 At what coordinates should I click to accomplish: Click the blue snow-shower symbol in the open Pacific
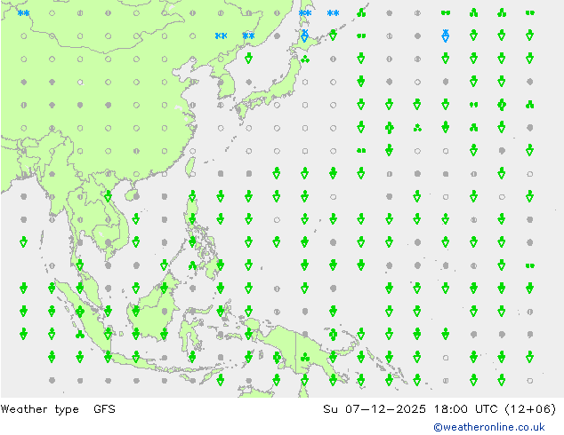click(x=446, y=36)
